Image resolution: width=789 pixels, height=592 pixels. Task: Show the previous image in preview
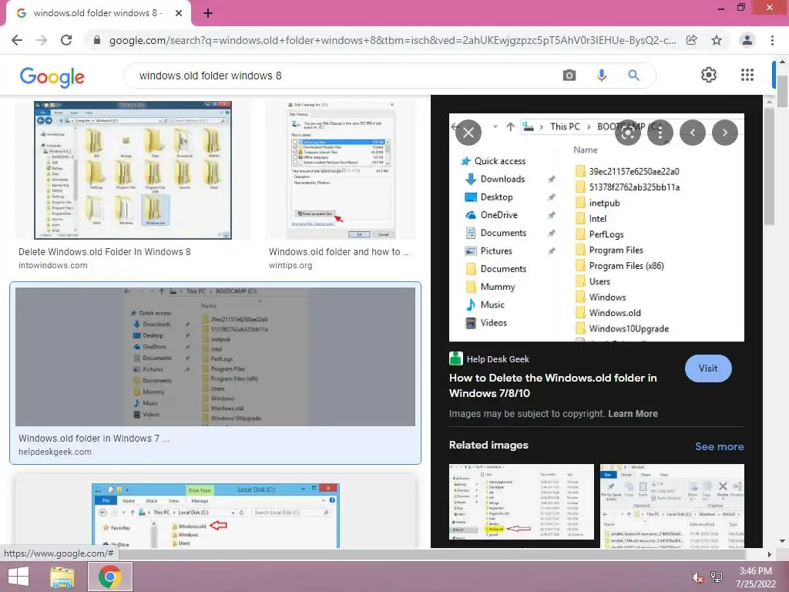[x=693, y=133]
